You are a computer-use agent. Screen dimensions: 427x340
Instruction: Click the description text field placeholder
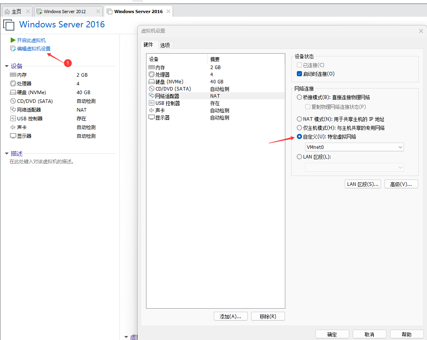(x=42, y=161)
